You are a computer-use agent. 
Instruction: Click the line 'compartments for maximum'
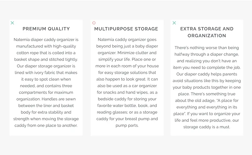46,92
